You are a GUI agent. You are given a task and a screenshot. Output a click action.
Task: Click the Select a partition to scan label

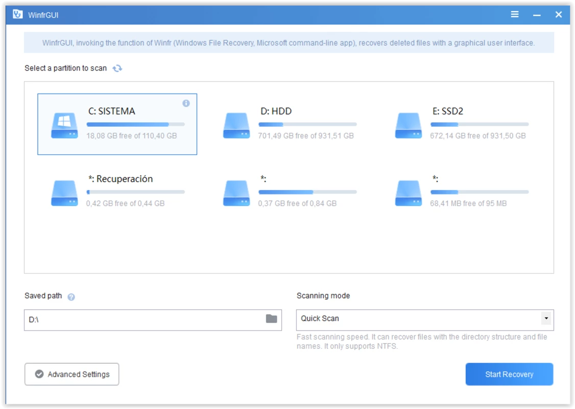(66, 69)
